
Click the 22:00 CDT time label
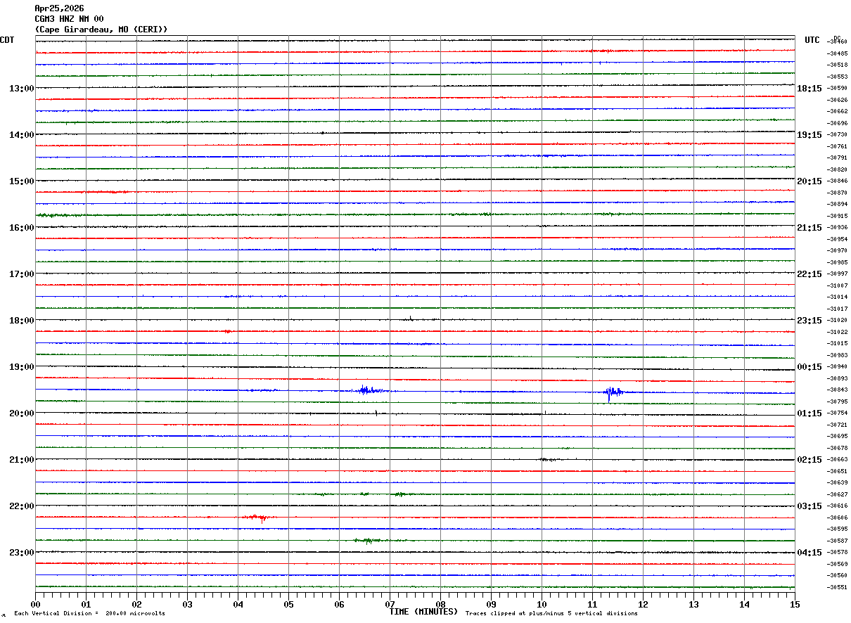click(x=21, y=506)
